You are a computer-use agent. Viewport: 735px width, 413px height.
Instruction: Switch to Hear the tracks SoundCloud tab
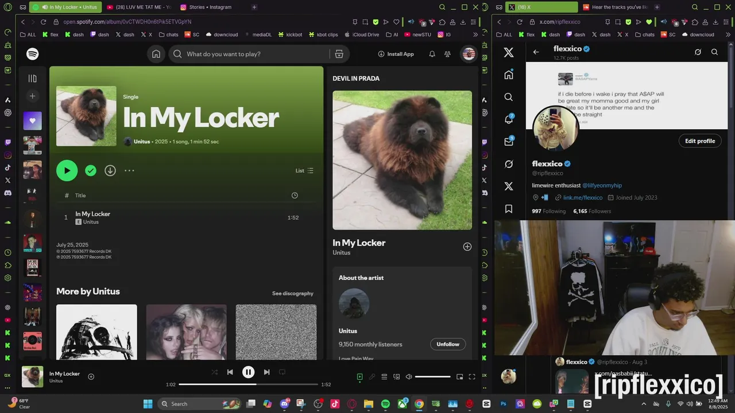[614, 7]
